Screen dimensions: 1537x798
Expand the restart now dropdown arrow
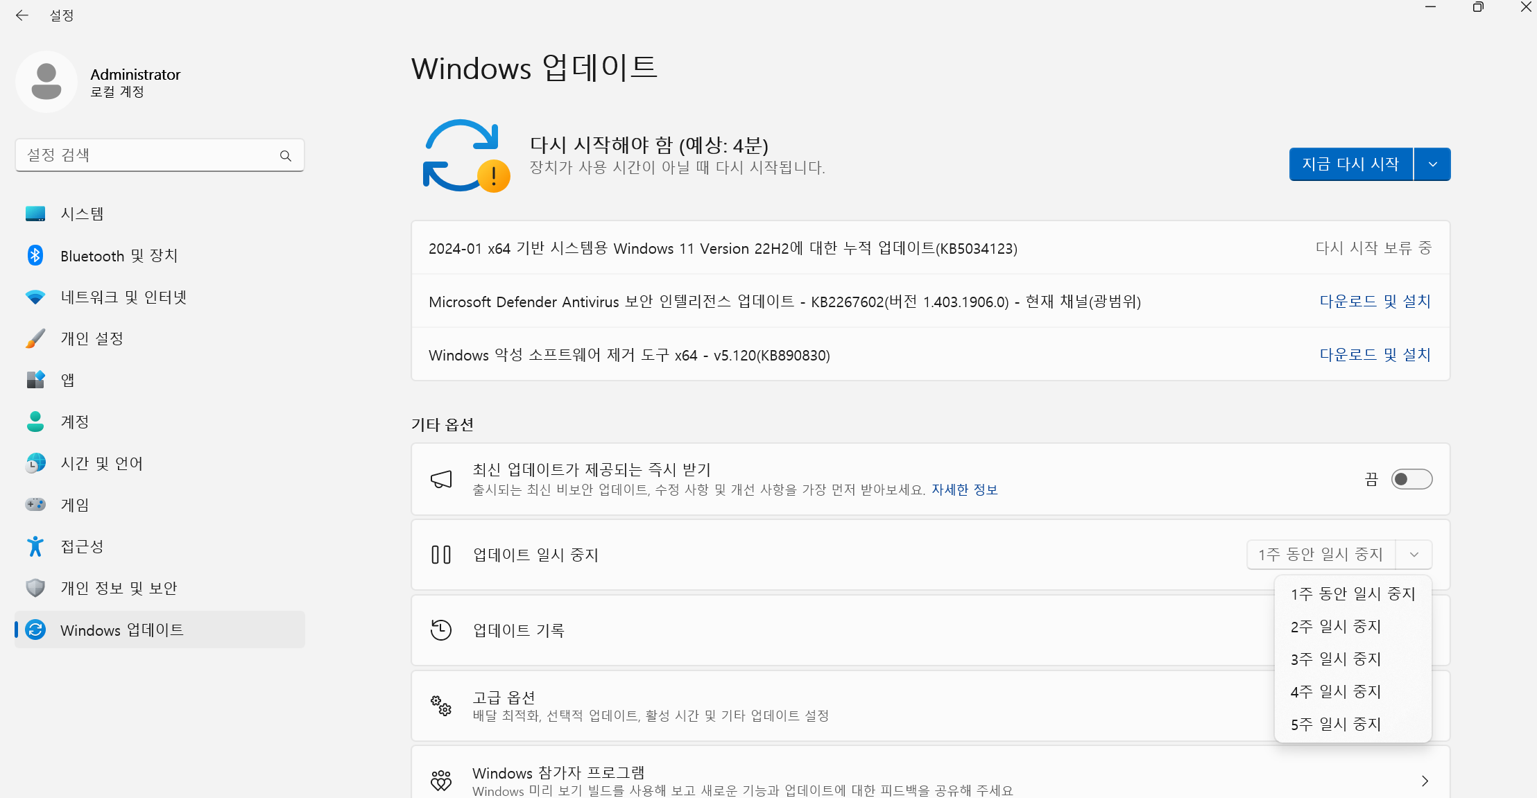click(x=1432, y=164)
